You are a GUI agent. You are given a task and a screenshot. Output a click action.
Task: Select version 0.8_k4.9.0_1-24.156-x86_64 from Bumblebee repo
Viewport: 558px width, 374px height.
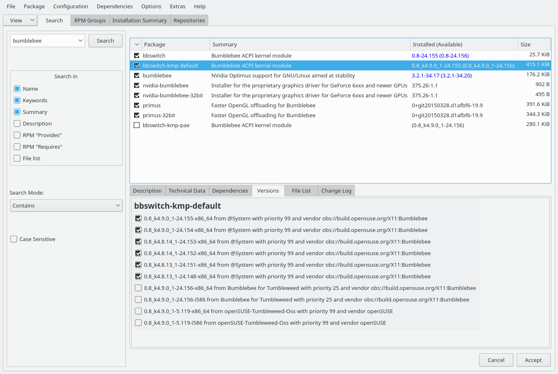pyautogui.click(x=138, y=288)
